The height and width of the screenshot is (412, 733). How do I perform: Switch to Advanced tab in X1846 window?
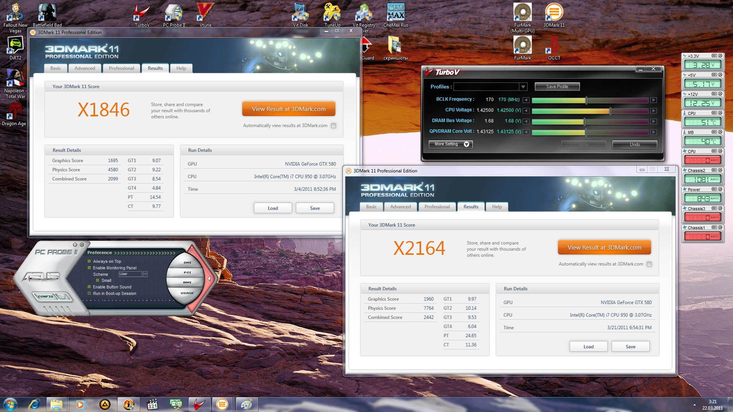85,68
